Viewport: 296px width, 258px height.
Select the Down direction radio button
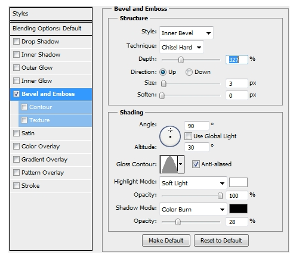pos(189,72)
